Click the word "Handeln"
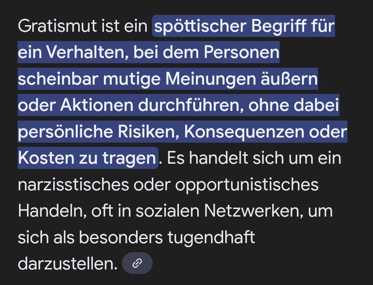This screenshot has height=285, width=373. tap(50, 211)
